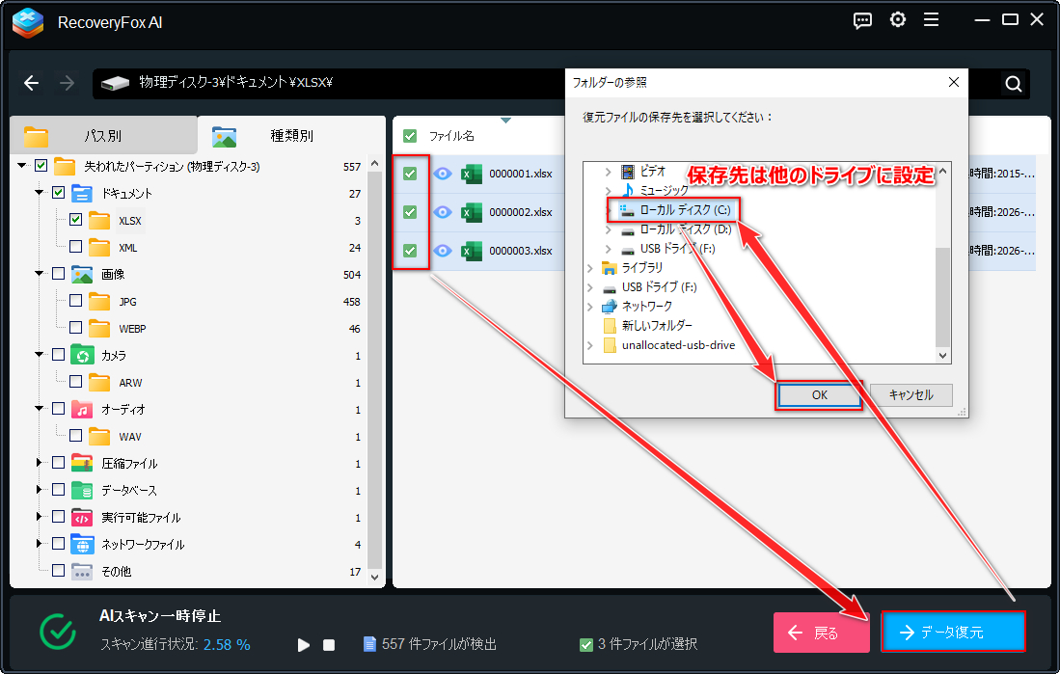Expand the 圧縮ファイル tree node
Screen dimensions: 1060x674
(40, 463)
